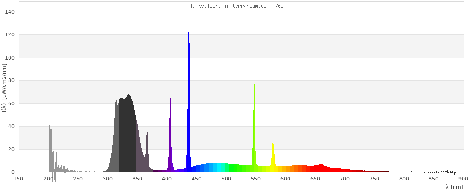
Task: Click the x-axis label λ [nm]
Action: pyautogui.click(x=454, y=187)
